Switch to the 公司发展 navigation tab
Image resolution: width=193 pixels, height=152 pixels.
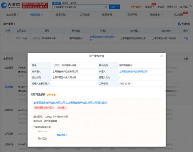(85, 15)
